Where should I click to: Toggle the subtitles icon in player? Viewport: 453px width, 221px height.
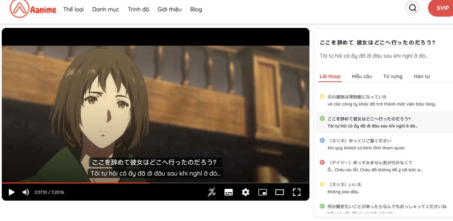229,192
